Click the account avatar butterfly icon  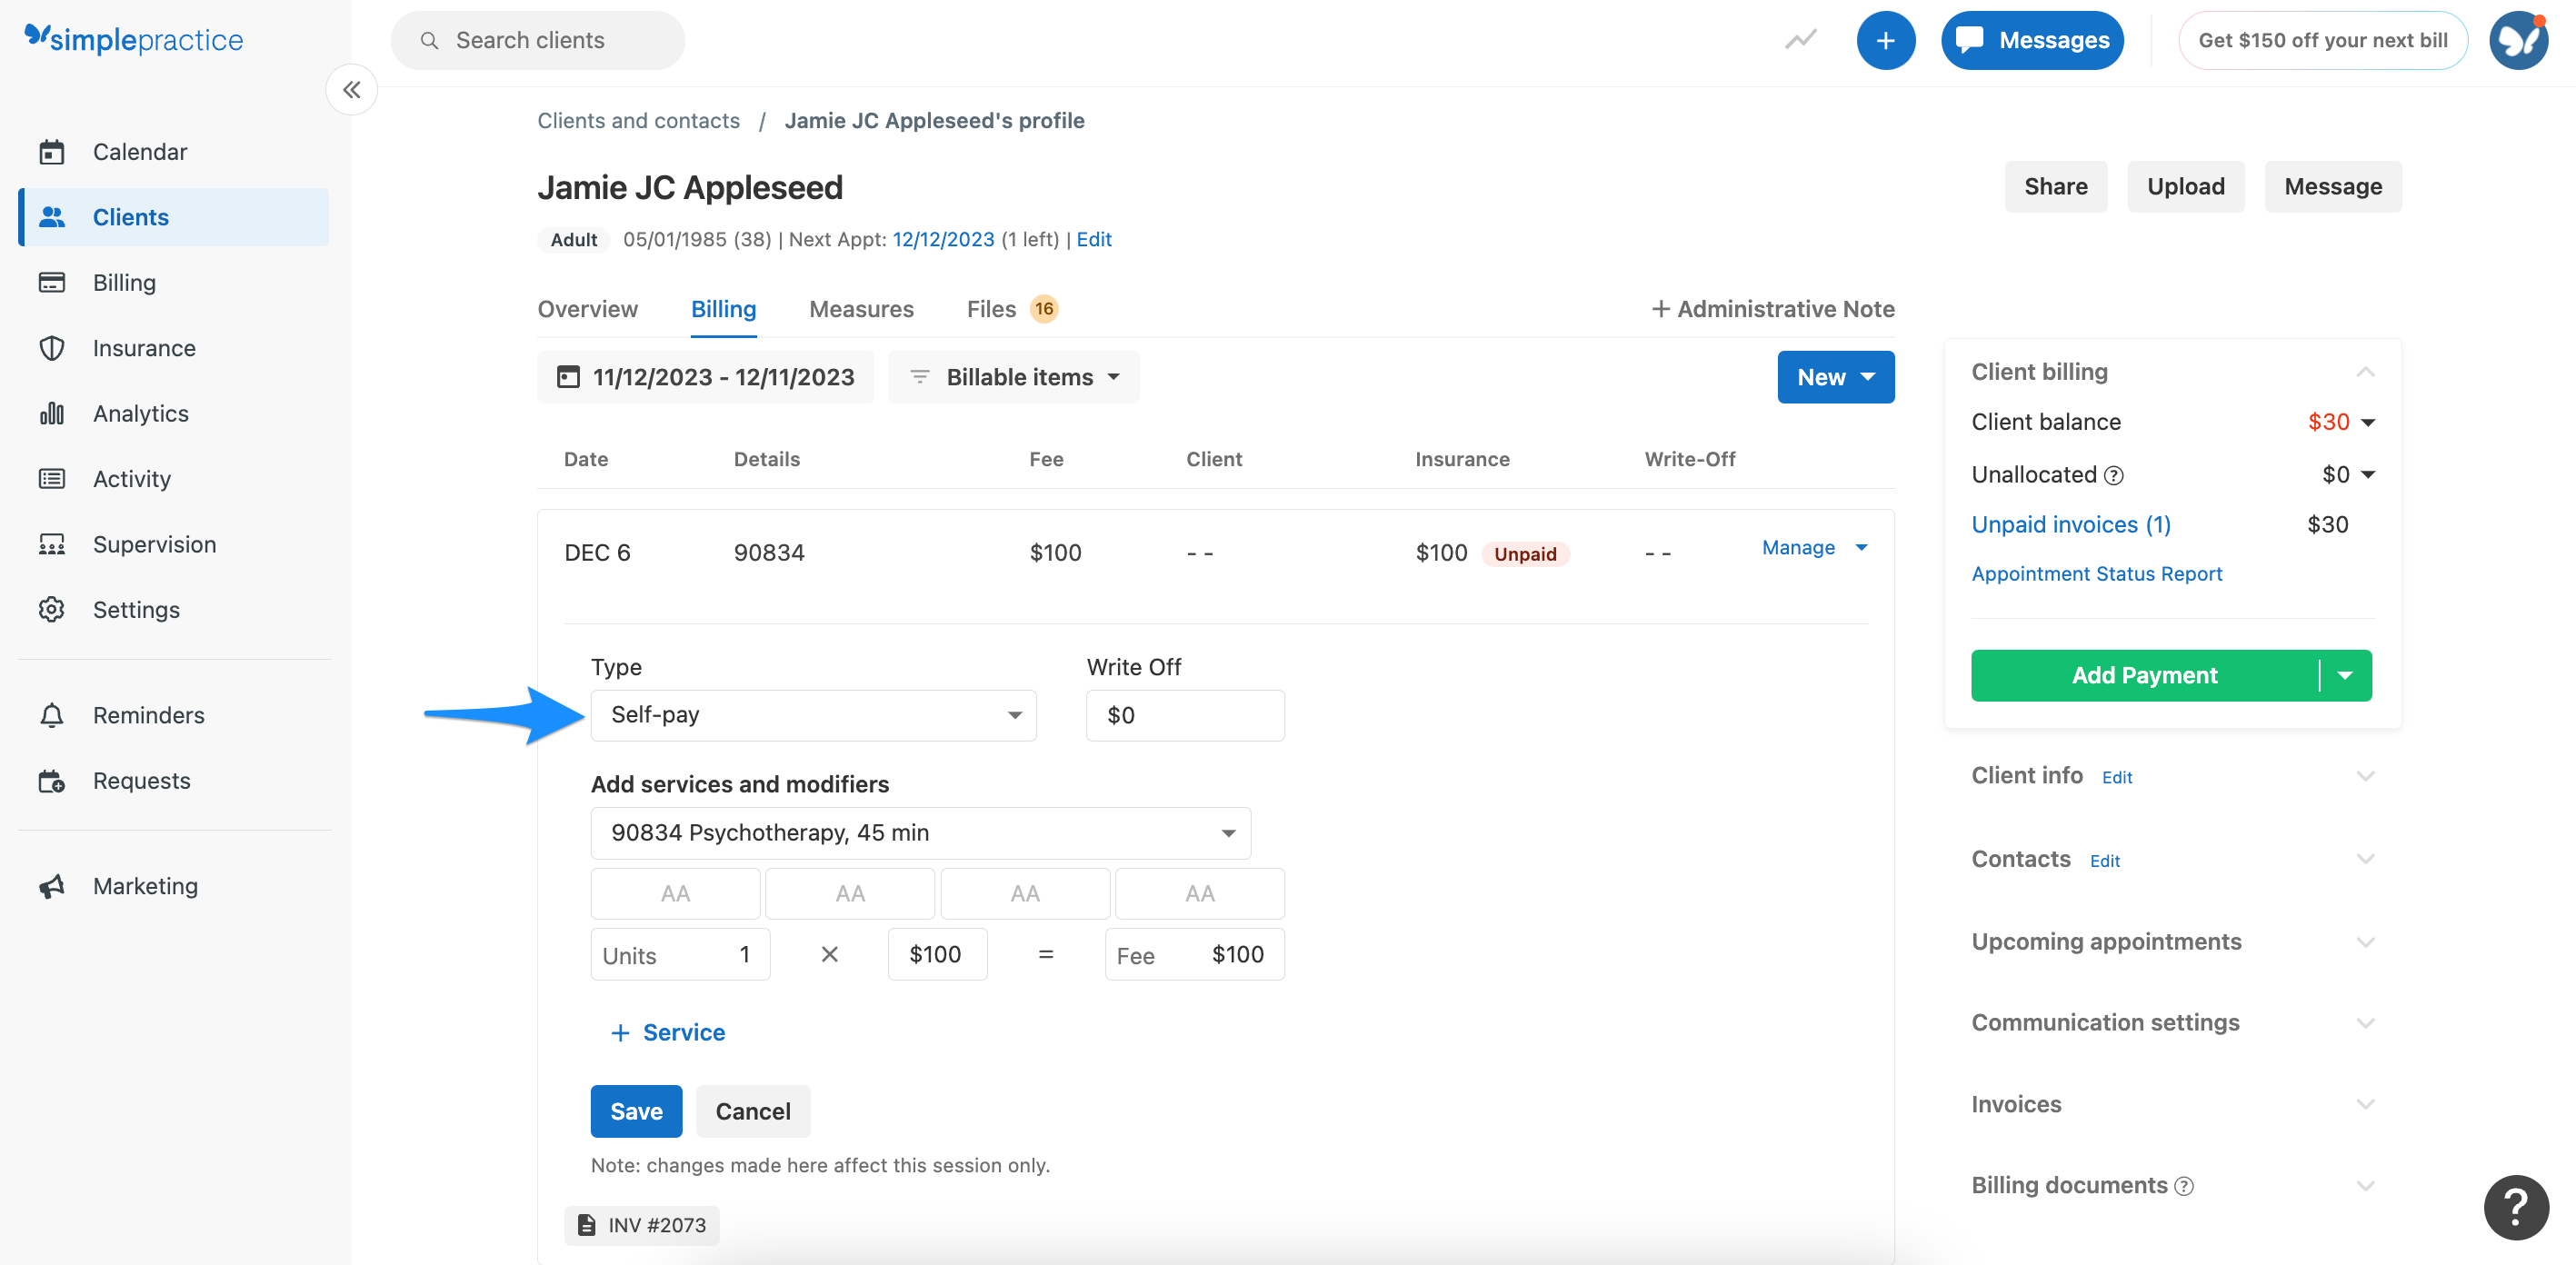pyautogui.click(x=2518, y=40)
